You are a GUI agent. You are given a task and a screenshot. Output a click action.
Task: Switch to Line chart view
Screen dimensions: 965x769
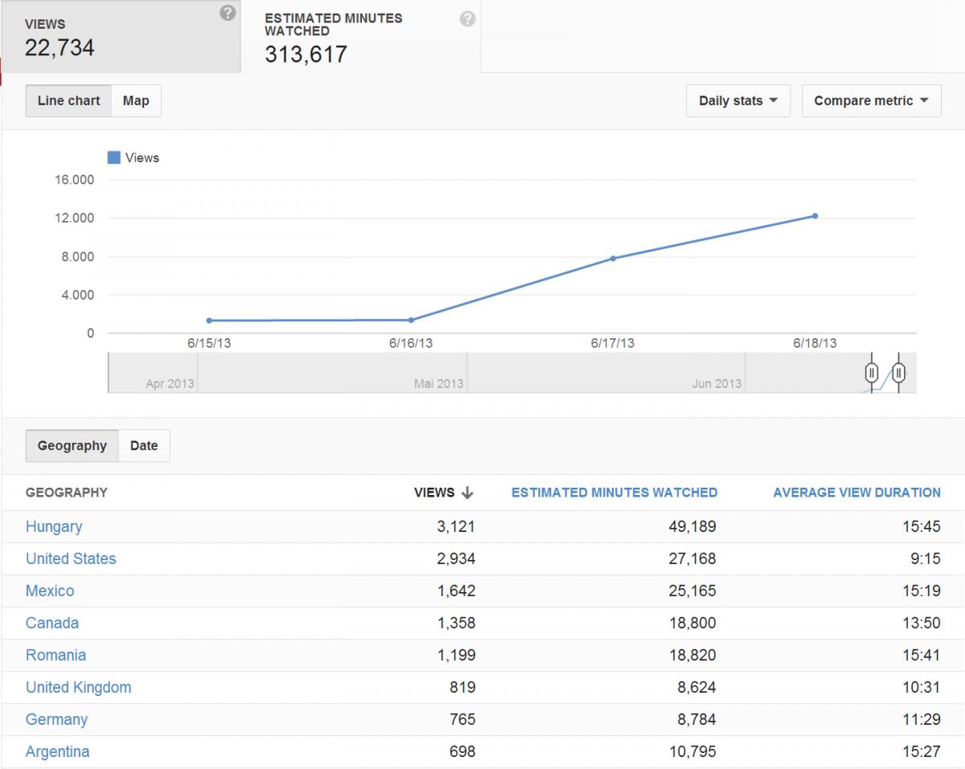click(x=68, y=100)
